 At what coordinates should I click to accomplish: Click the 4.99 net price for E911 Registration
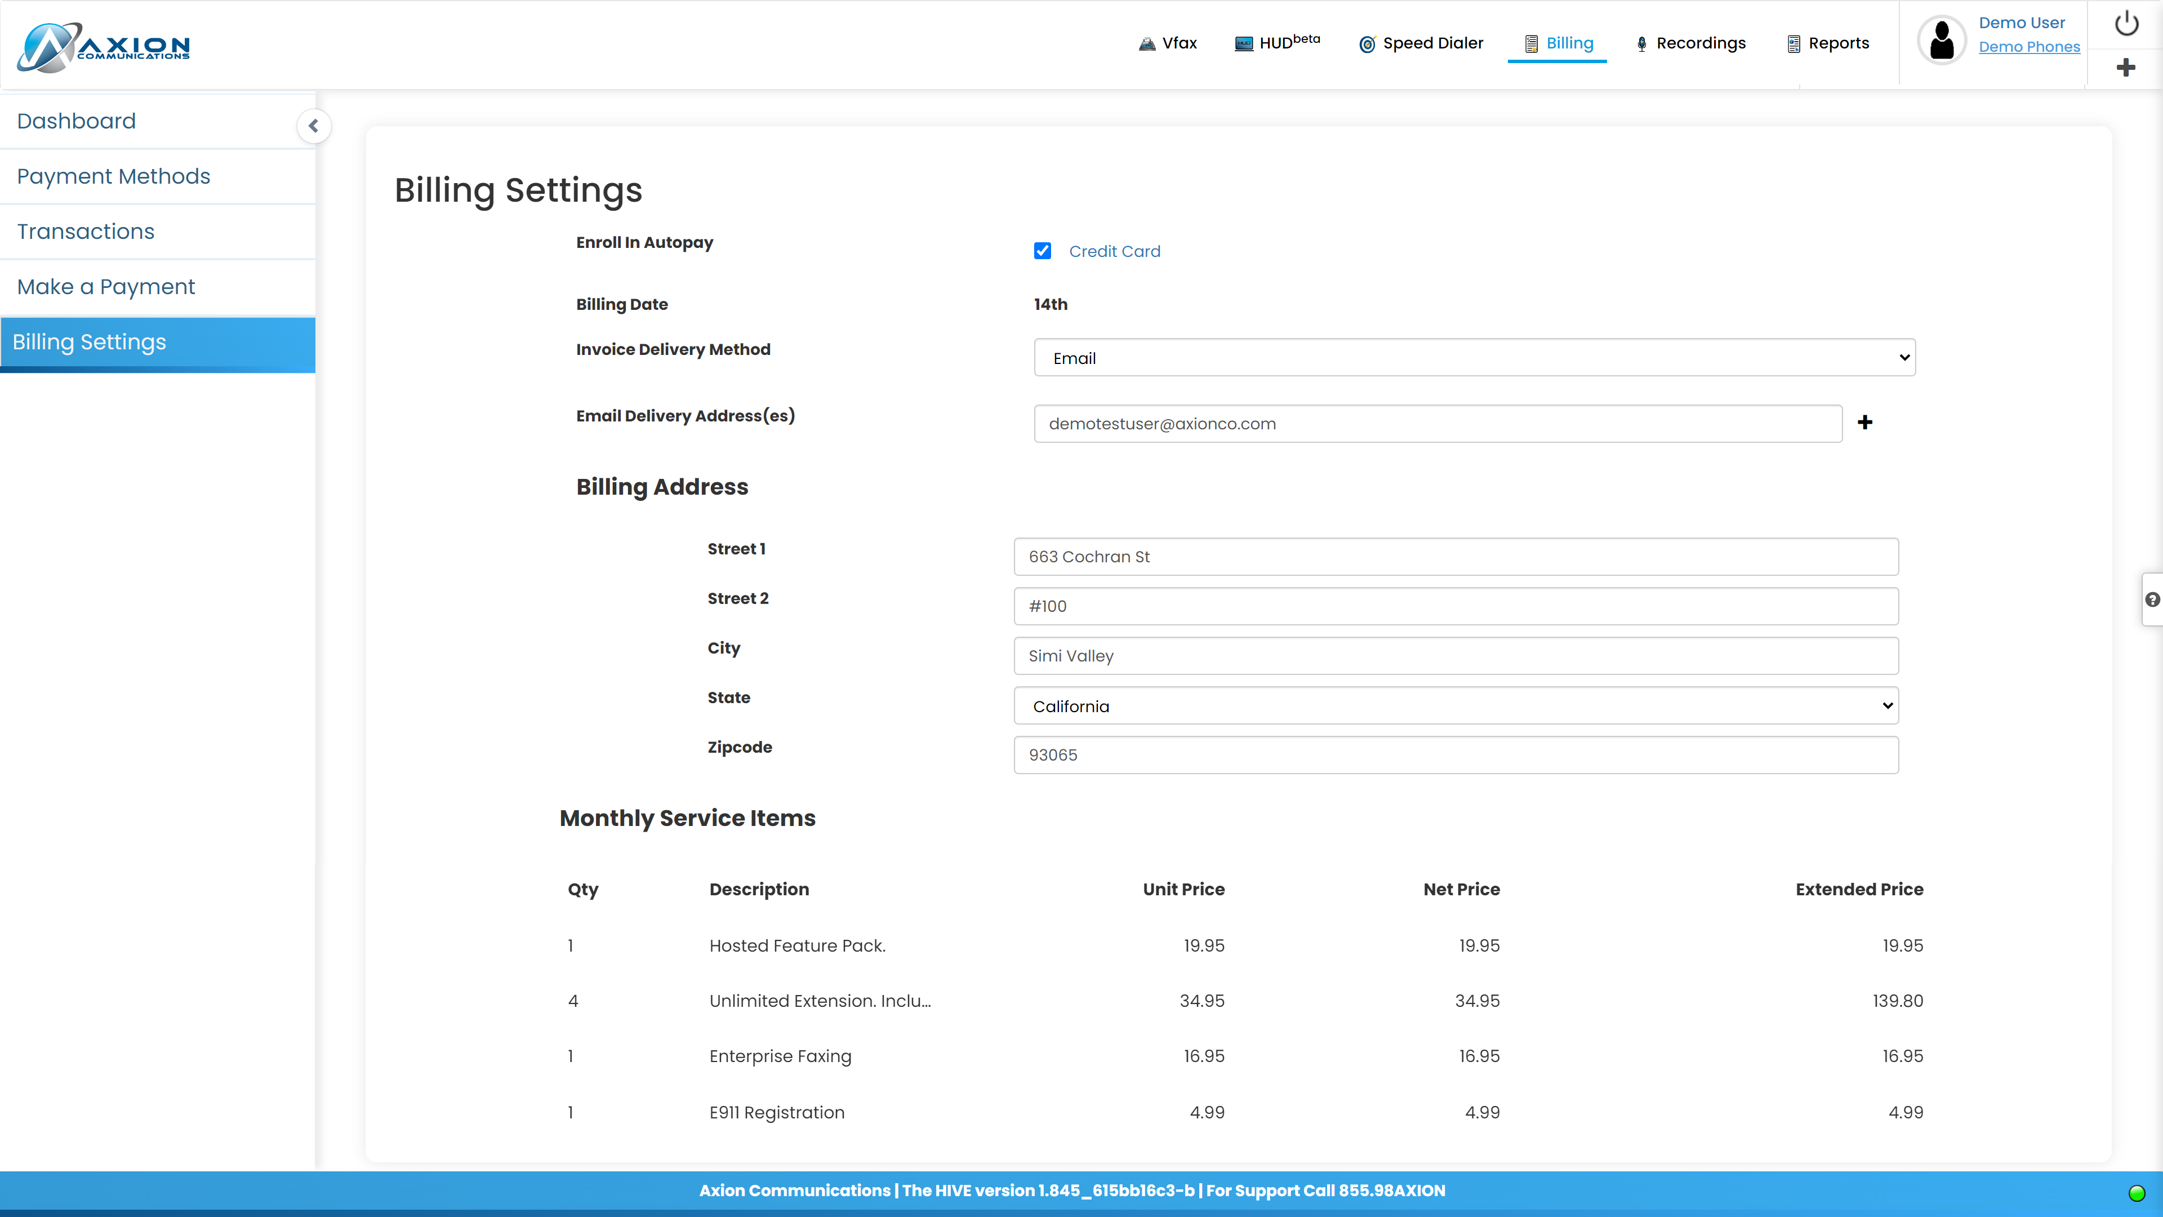coord(1482,1113)
